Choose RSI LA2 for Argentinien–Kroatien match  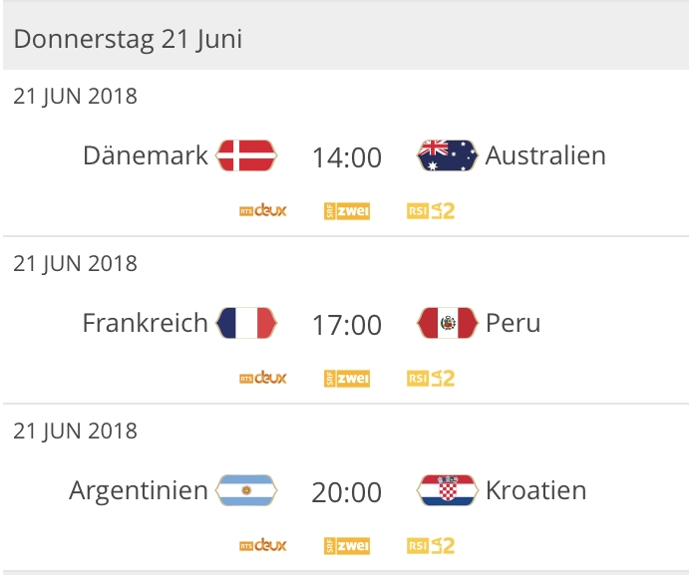coord(431,545)
